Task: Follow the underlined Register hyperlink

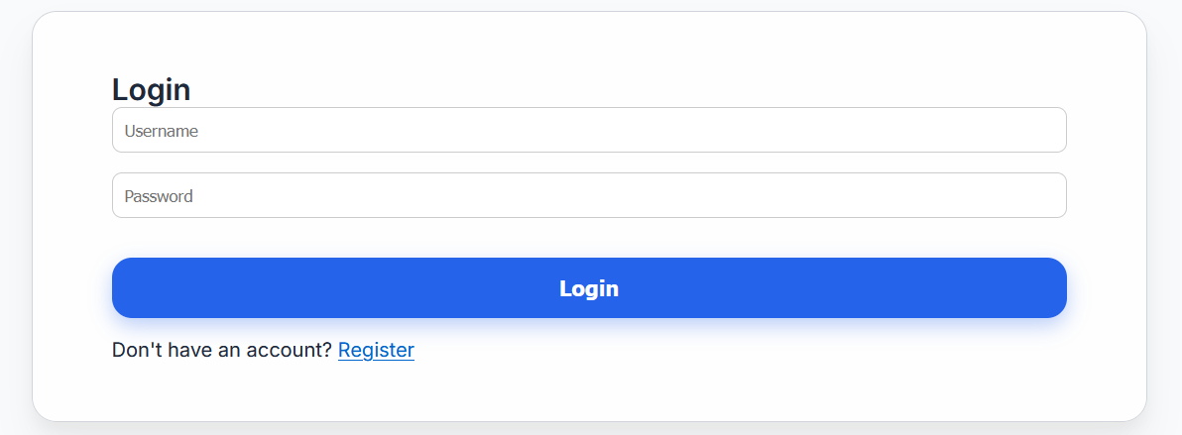Action: [x=376, y=350]
